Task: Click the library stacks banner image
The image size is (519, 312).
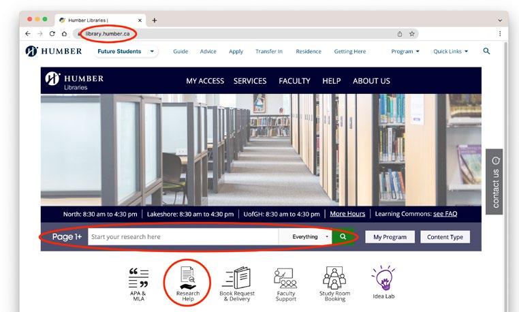Action: click(261, 150)
